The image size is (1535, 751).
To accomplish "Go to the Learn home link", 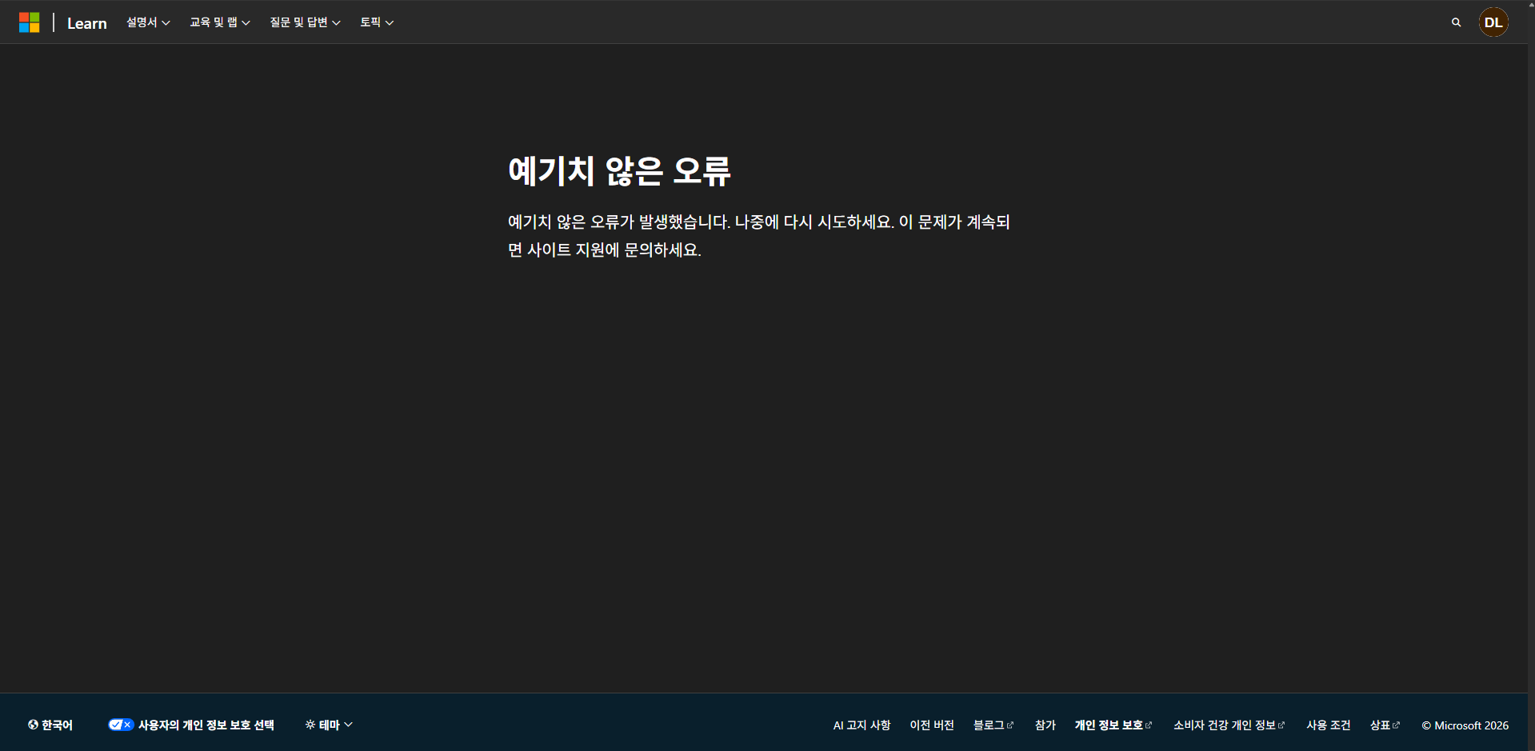I will click(87, 23).
